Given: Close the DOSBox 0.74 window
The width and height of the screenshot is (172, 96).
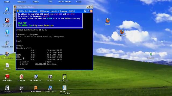Looking at the screenshot, I should 91,11.
